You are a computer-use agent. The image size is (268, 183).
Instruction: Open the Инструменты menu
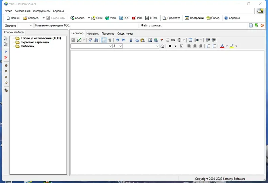[x=42, y=11]
